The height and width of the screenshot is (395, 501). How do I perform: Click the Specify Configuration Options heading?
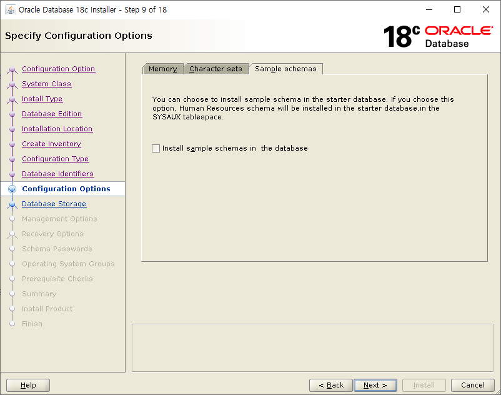(x=79, y=36)
